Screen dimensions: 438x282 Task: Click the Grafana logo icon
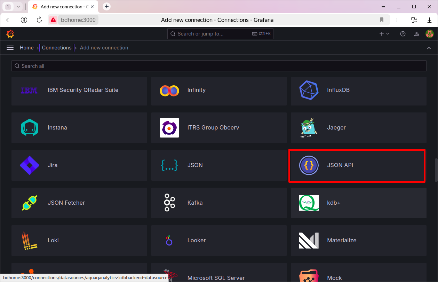pos(10,34)
